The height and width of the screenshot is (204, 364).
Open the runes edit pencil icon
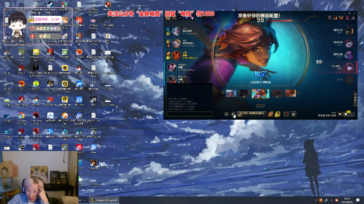point(233,114)
